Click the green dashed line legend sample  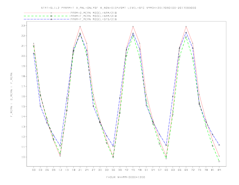coord(47,16)
